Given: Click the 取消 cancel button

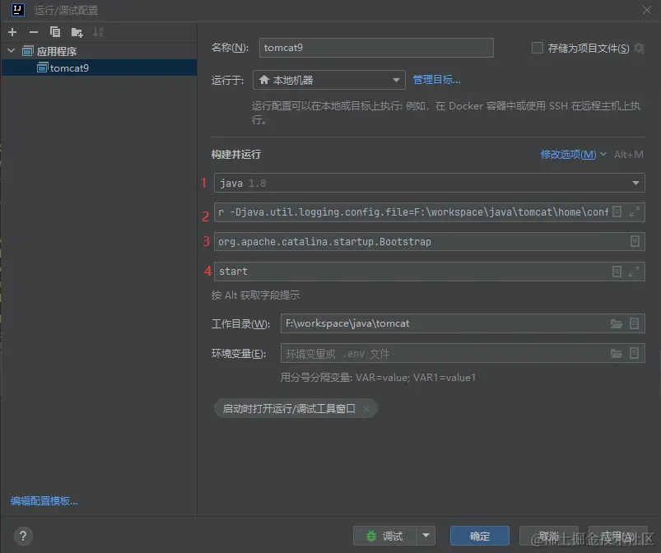Looking at the screenshot, I should tap(549, 536).
